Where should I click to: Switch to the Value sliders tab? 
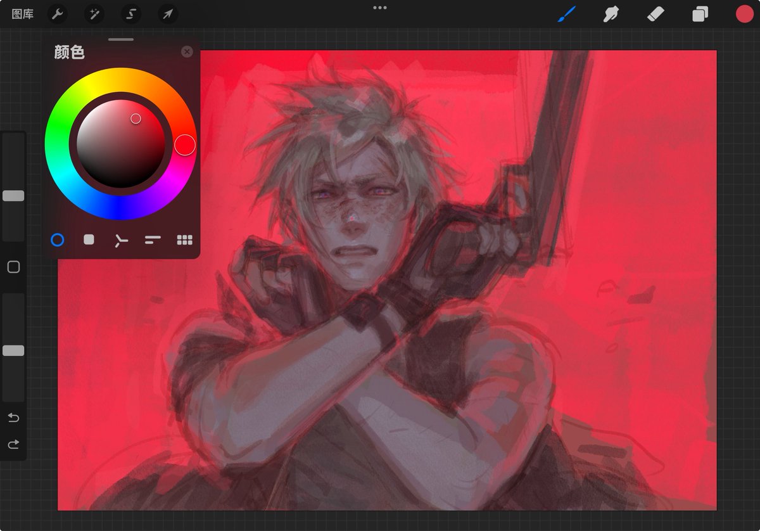tap(153, 240)
